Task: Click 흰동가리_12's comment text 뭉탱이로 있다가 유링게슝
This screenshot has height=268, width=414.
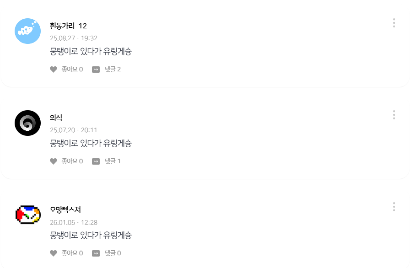Action: click(90, 51)
